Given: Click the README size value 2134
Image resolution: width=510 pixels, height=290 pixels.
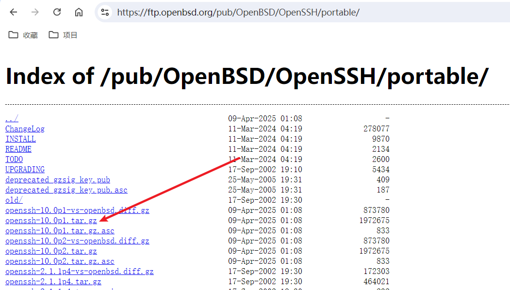Looking at the screenshot, I should click(x=381, y=149).
